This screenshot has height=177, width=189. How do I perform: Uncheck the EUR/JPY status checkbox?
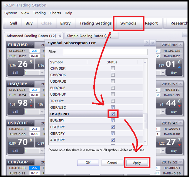pos(113,120)
